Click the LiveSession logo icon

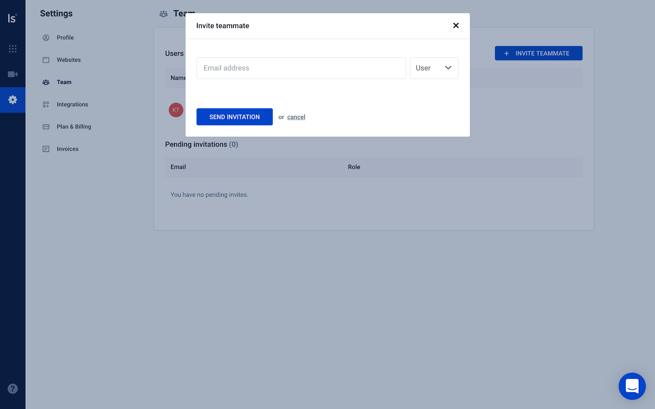pos(12,18)
